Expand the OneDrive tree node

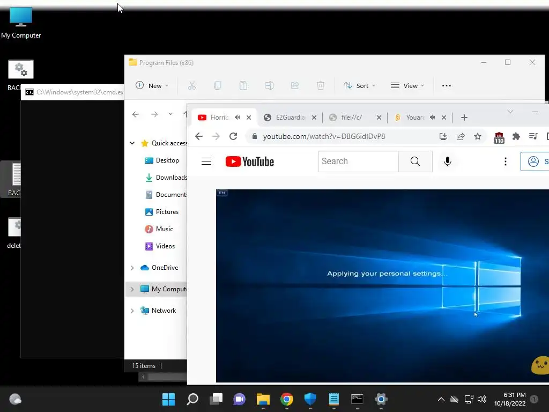132,268
